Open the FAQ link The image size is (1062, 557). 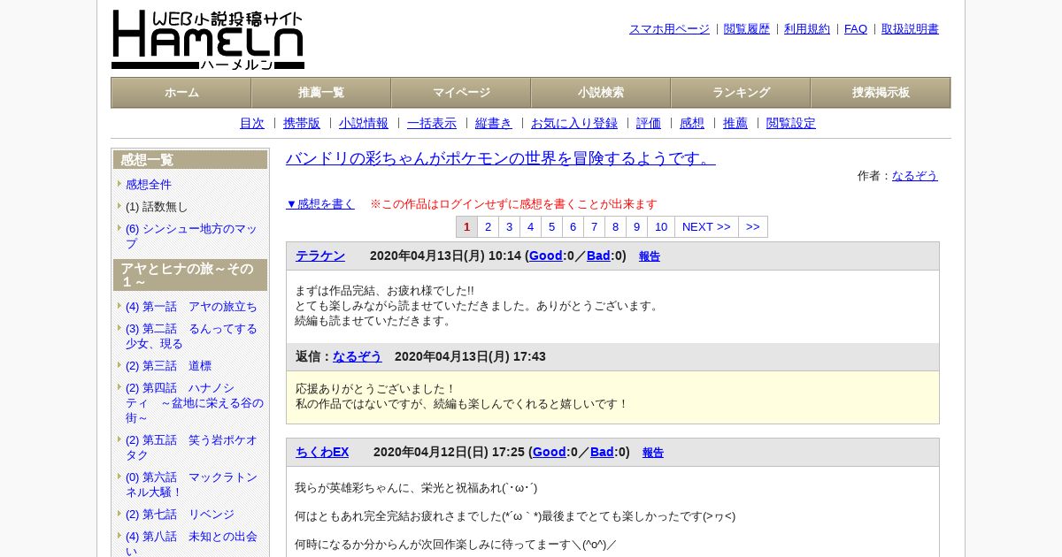tap(856, 28)
